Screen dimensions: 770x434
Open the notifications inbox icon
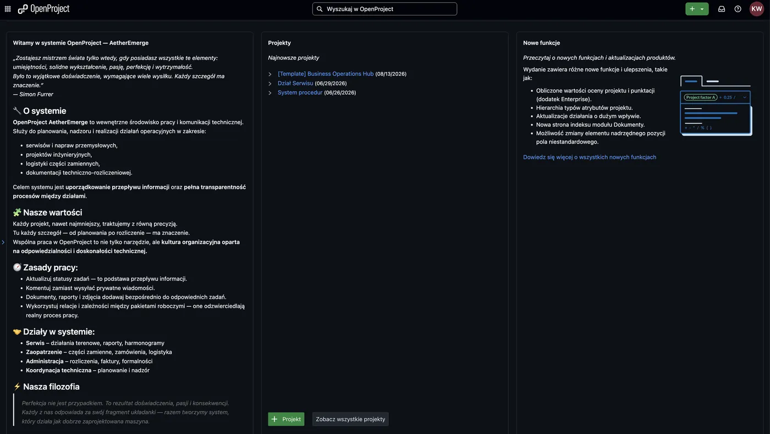[x=722, y=9]
